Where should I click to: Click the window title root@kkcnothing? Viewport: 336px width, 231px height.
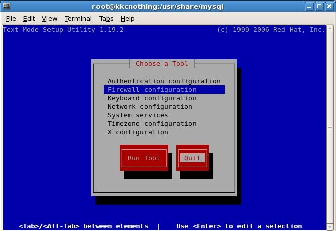tap(158, 7)
